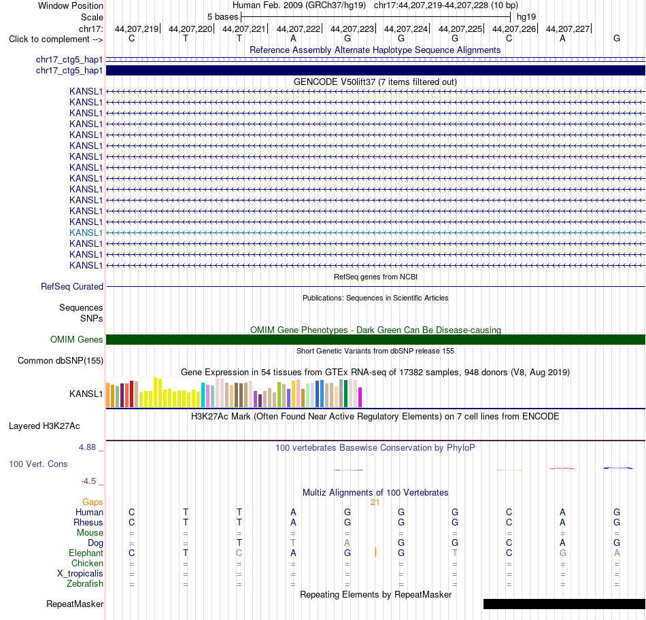Click the 'Click to complement -->' label
This screenshot has height=620, width=646.
click(x=56, y=39)
